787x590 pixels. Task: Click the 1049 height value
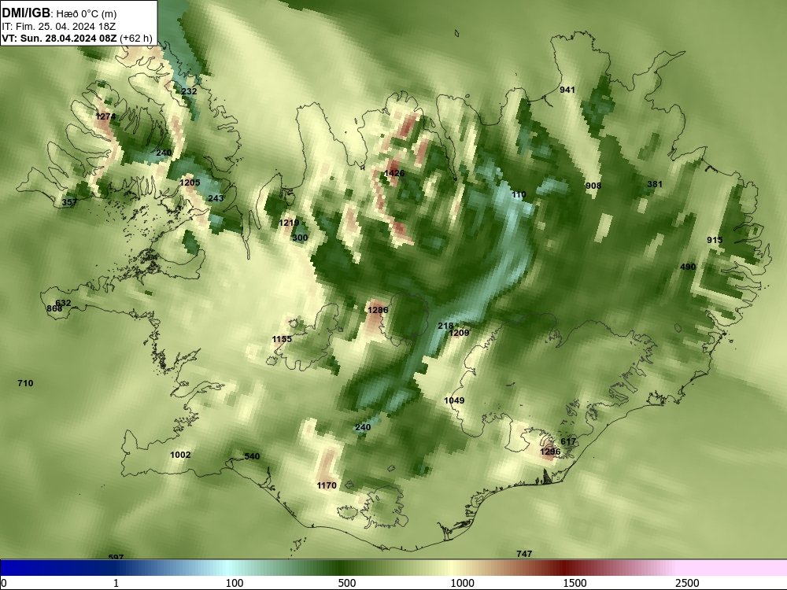pos(454,400)
